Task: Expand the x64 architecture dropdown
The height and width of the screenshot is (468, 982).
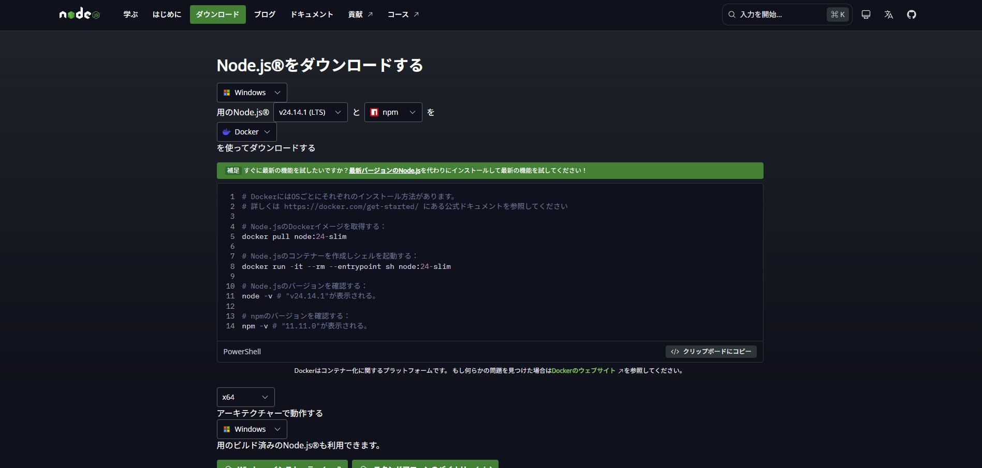Action: coord(245,397)
